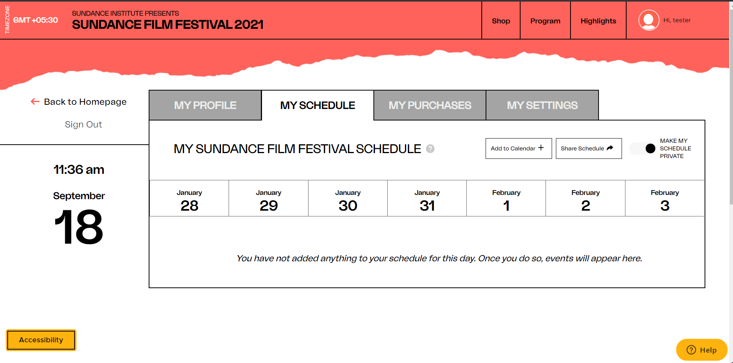Open the My Profile tab
733x363 pixels.
click(205, 105)
